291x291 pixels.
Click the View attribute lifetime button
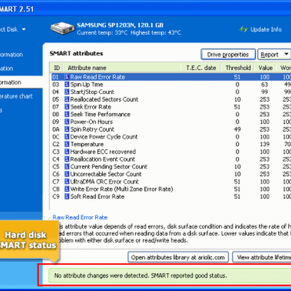click(263, 257)
